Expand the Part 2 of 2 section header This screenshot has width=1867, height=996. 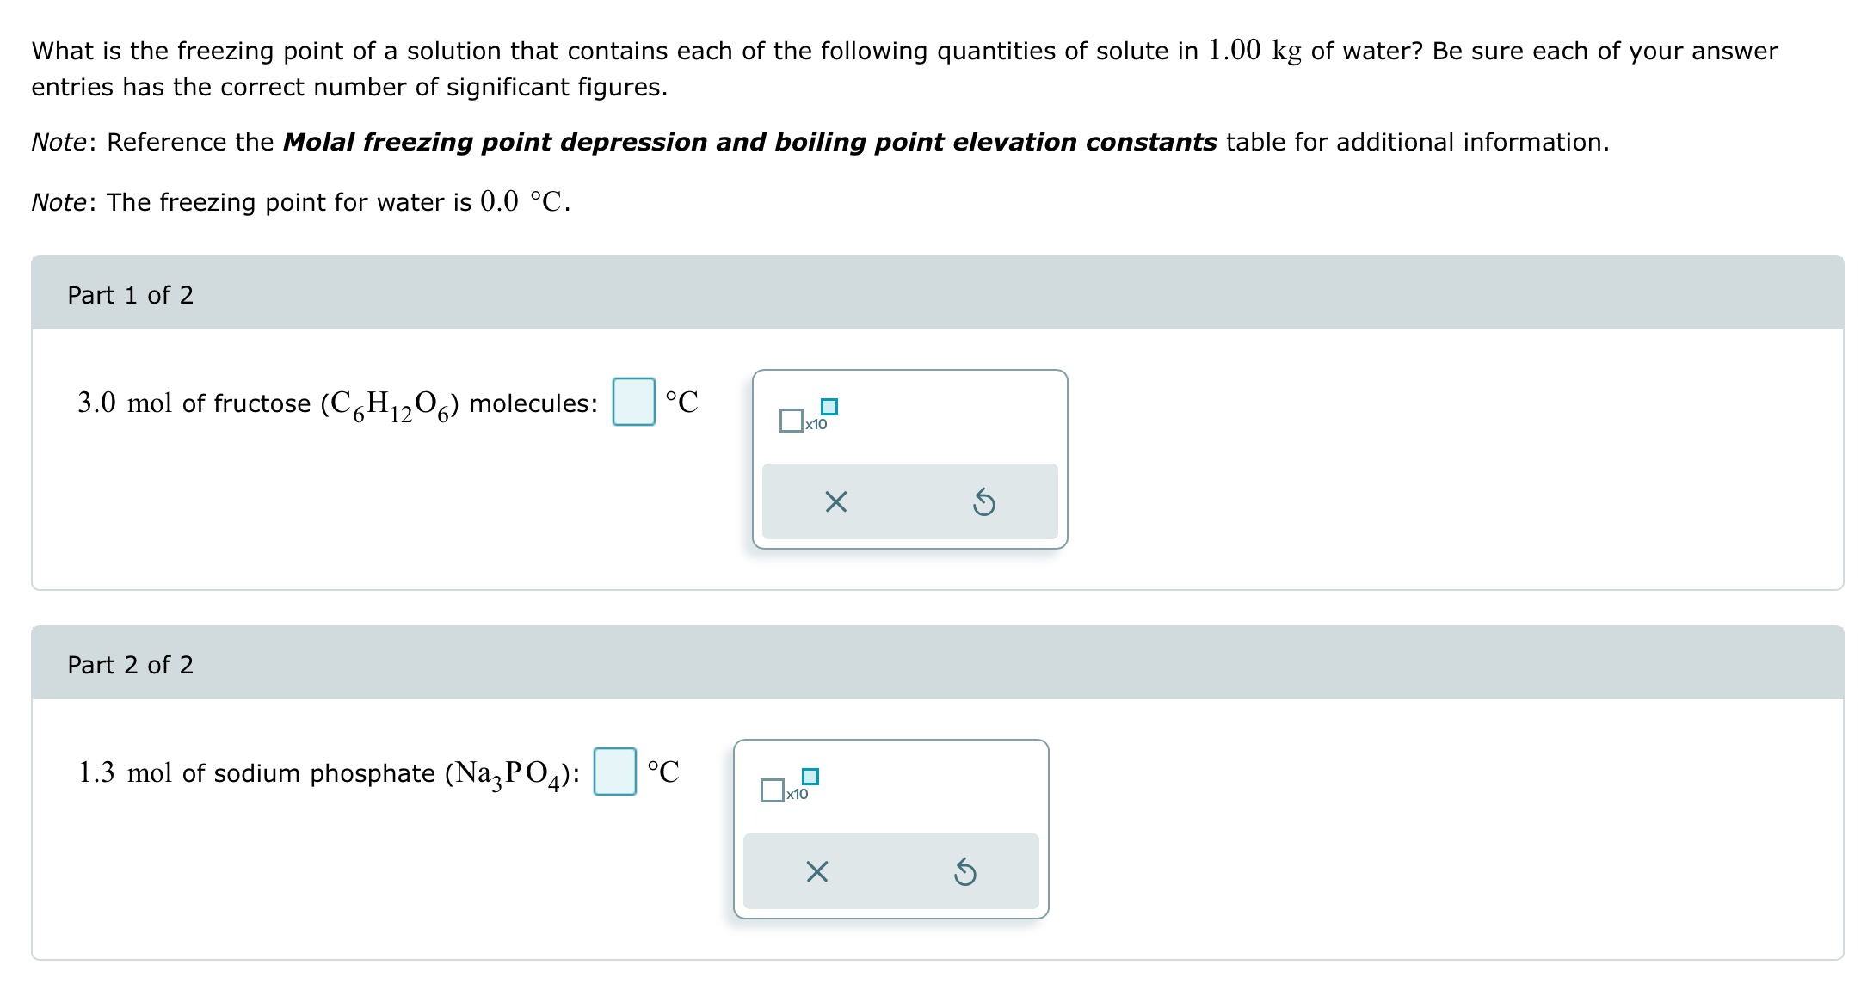[x=129, y=664]
